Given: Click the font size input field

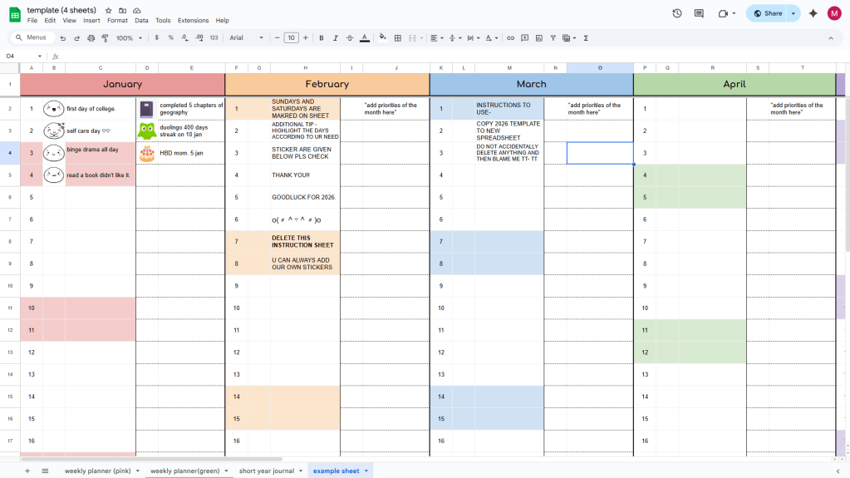Looking at the screenshot, I should [291, 38].
